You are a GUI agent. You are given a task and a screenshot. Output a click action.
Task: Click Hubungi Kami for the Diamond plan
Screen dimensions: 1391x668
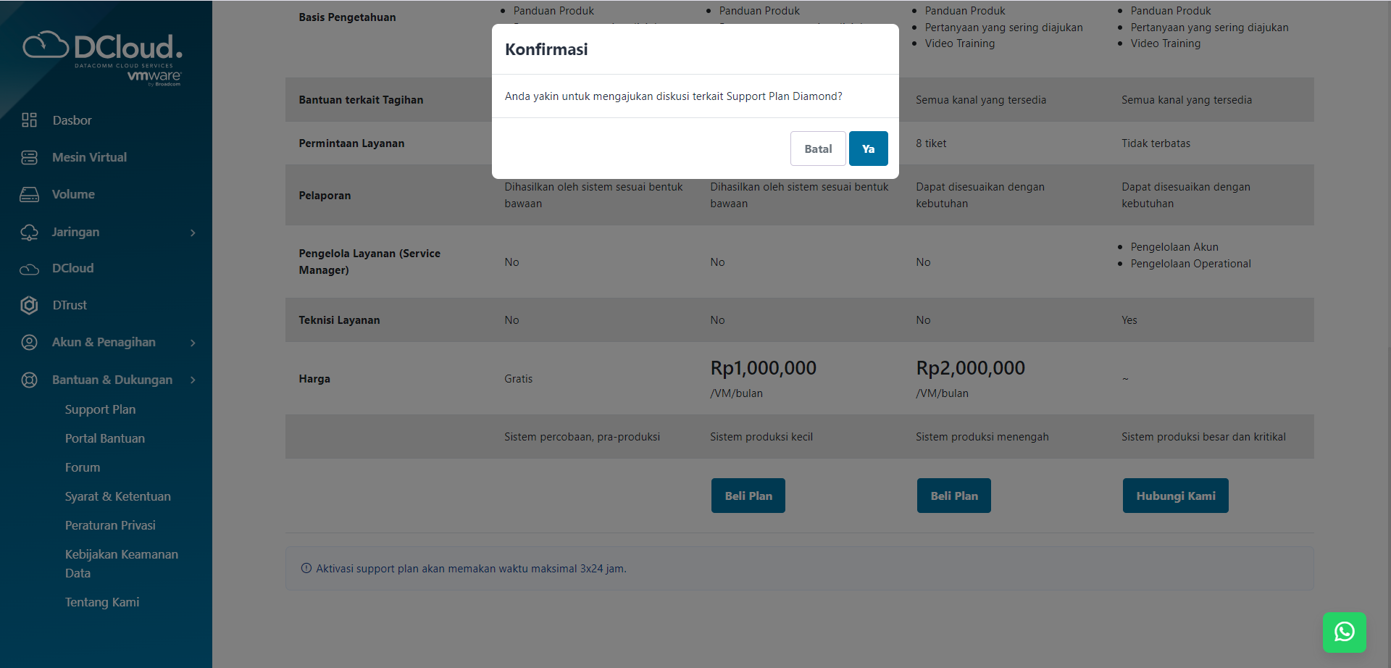(x=1174, y=496)
